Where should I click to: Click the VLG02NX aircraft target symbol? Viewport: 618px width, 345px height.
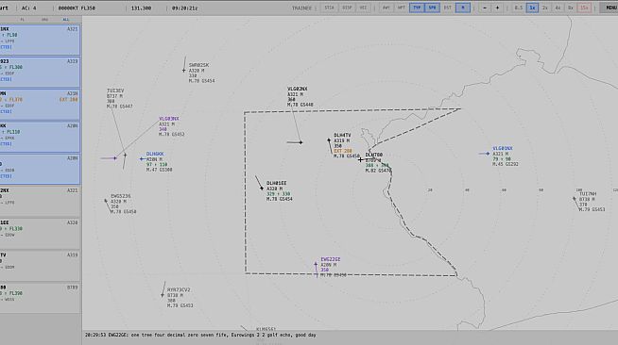tap(300, 142)
